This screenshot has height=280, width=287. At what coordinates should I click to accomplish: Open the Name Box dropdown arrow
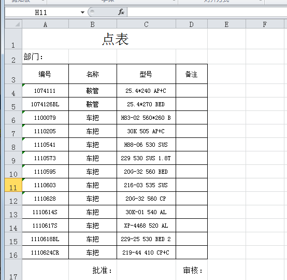[82, 12]
